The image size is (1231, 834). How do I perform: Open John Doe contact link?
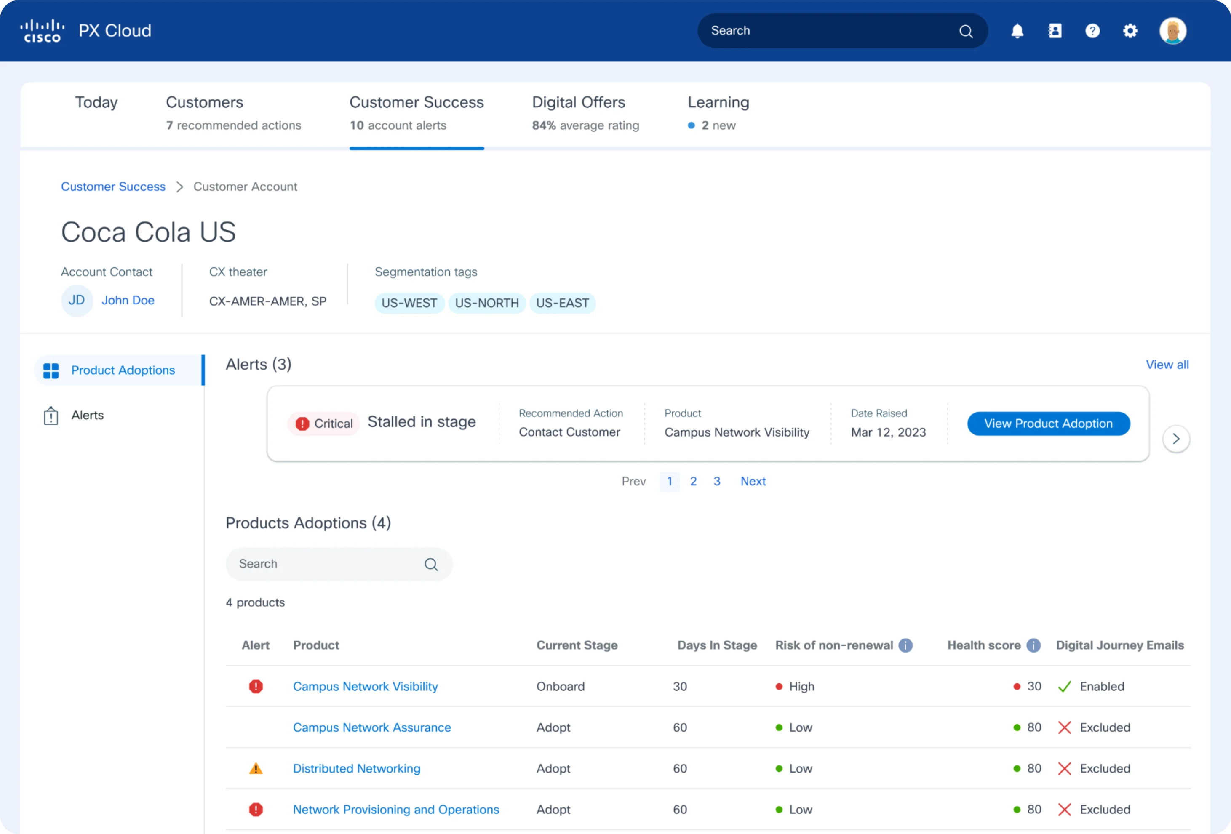pos(128,300)
